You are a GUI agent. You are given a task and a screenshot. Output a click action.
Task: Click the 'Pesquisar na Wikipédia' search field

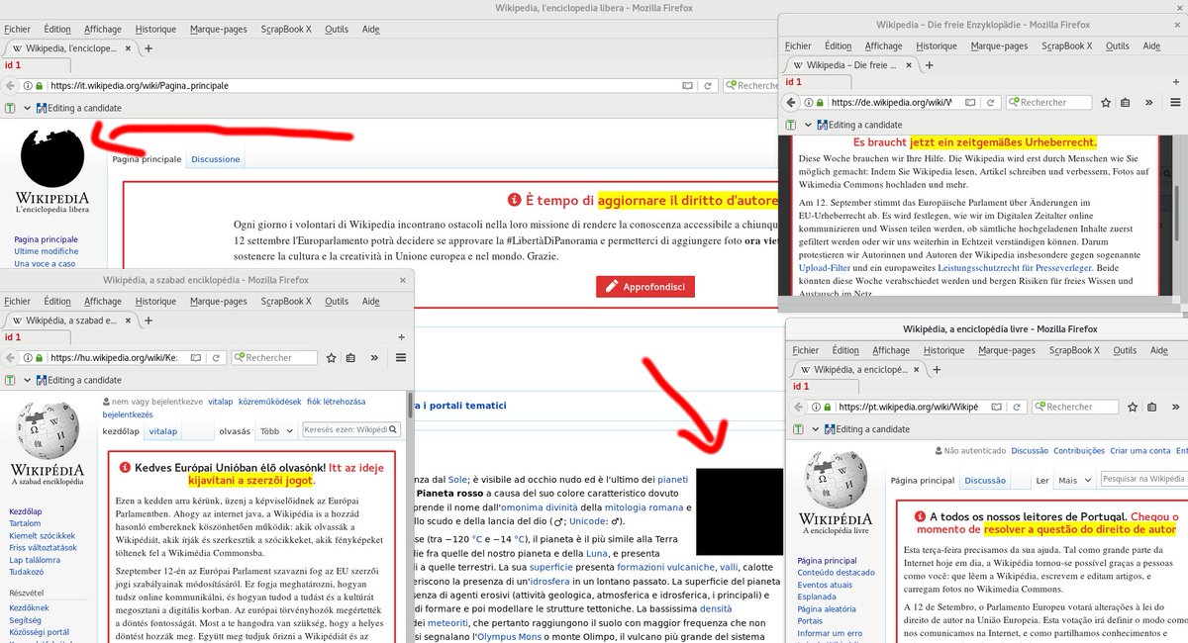[1144, 479]
